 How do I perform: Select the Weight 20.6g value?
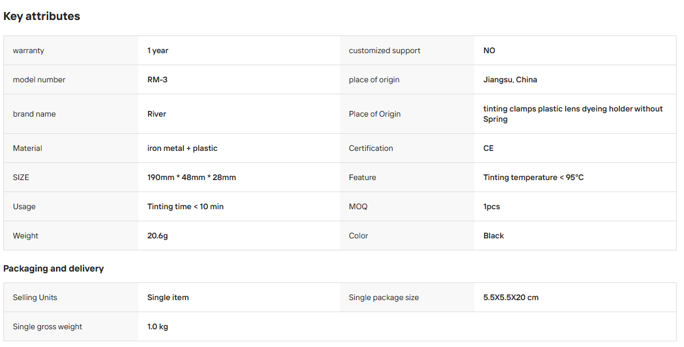(x=158, y=236)
